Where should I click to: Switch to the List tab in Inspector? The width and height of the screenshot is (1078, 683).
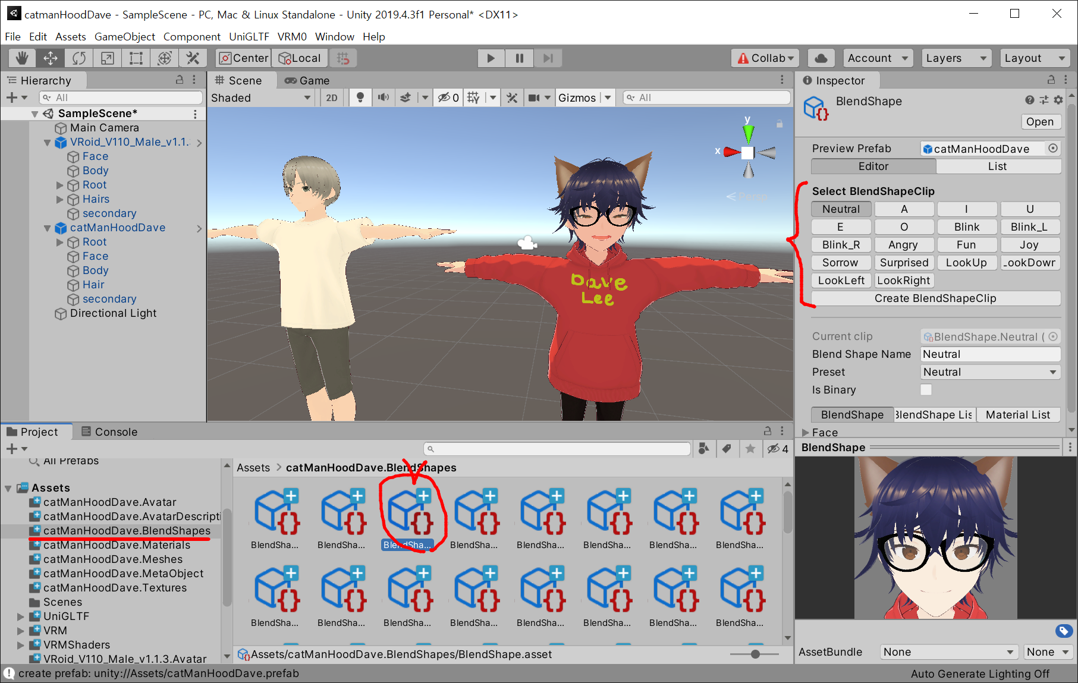(x=998, y=166)
